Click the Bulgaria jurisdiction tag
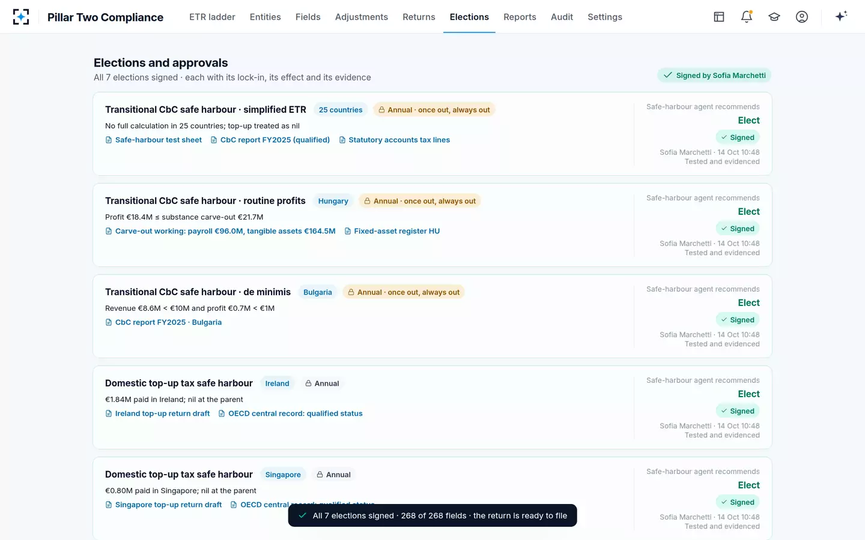The width and height of the screenshot is (865, 540). coord(317,292)
